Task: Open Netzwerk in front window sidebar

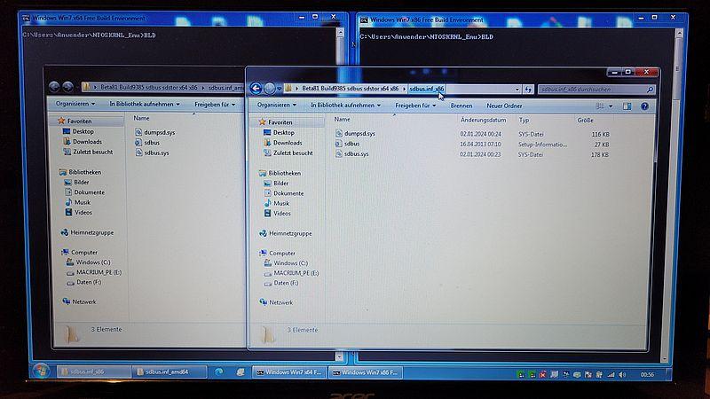Action: coord(276,302)
